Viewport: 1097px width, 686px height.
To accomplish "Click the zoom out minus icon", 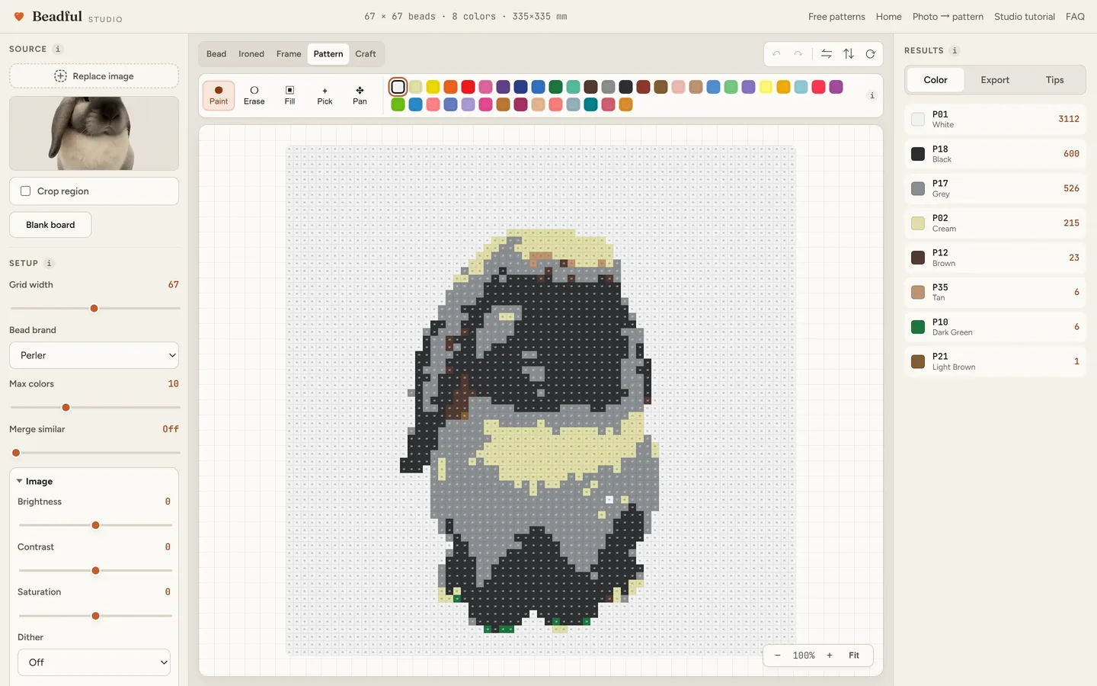I will (x=778, y=656).
